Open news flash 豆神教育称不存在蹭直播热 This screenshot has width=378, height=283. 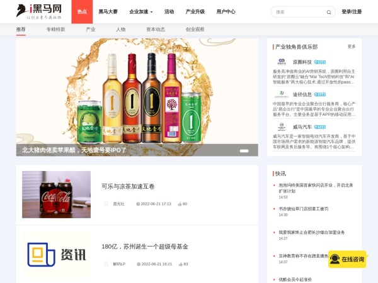point(303,256)
